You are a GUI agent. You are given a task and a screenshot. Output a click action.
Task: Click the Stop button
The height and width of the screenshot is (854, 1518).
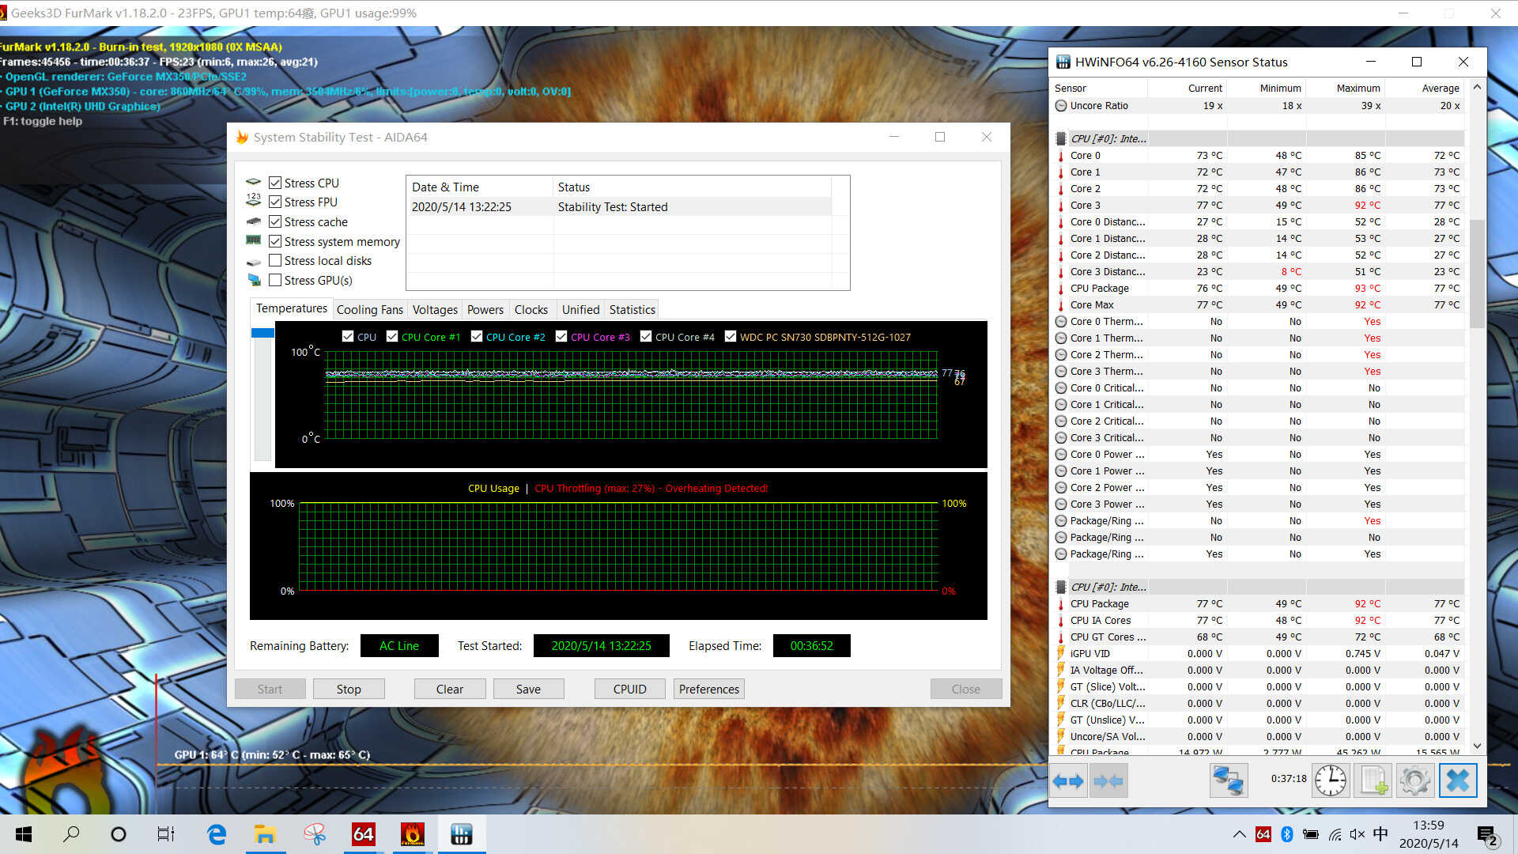[349, 689]
